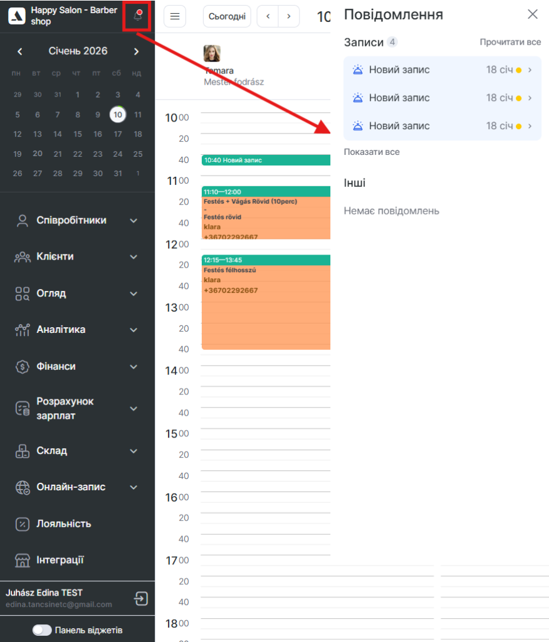Screen dimensions: 549x642
Task: Click Показати все under notifications
Action: point(372,152)
